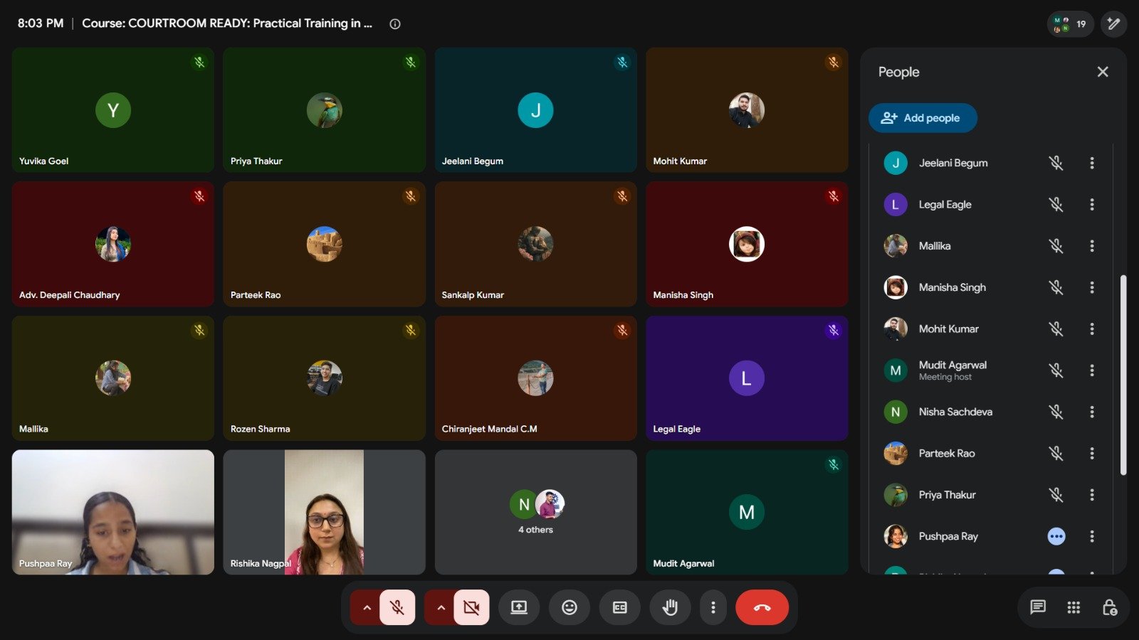1139x640 pixels.
Task: Toggle closed captions
Action: click(x=620, y=607)
